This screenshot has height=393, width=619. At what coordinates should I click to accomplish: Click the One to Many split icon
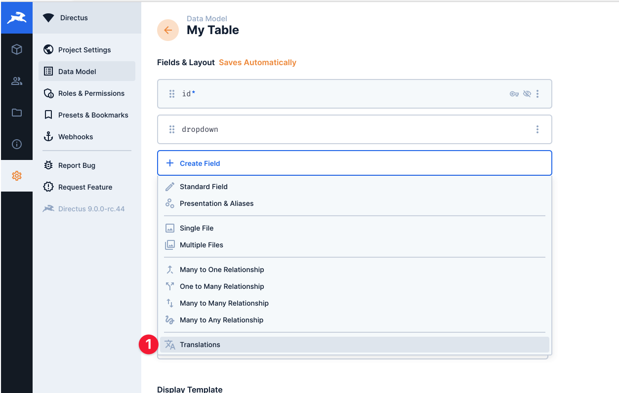click(170, 286)
